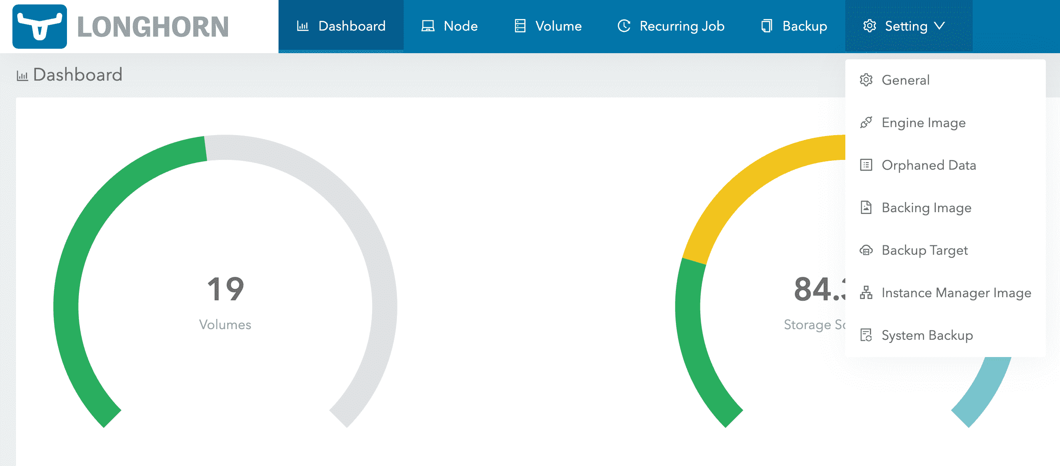Viewport: 1060px width, 466px height.
Task: Click the Setting menu label
Action: pos(906,26)
